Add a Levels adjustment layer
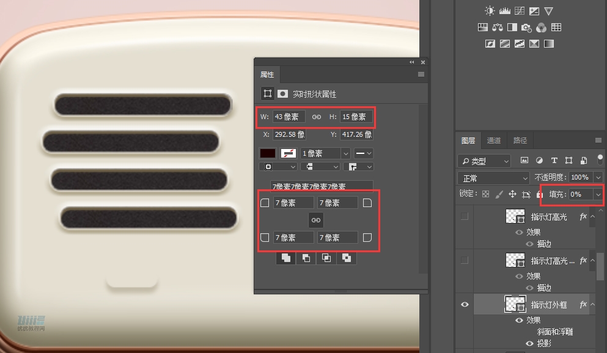Image resolution: width=607 pixels, height=353 pixels. [505, 11]
